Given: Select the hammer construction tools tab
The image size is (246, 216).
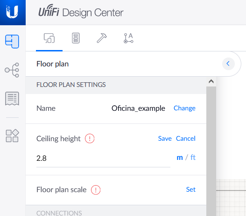Looking at the screenshot, I should tap(102, 38).
